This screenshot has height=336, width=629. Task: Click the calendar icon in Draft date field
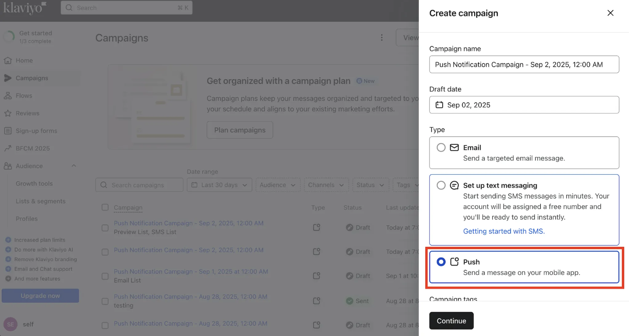point(439,105)
